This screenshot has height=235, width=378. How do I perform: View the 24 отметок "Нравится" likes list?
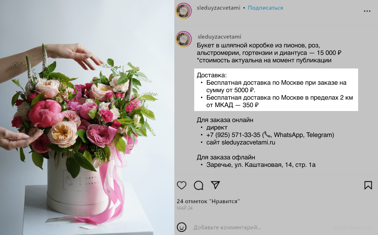208,201
